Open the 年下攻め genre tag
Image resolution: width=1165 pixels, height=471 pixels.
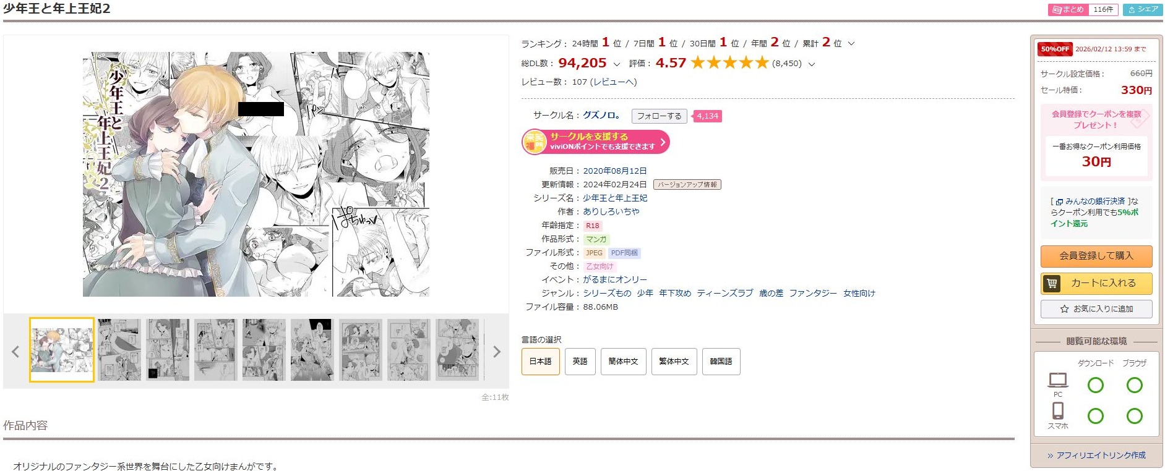pos(674,293)
